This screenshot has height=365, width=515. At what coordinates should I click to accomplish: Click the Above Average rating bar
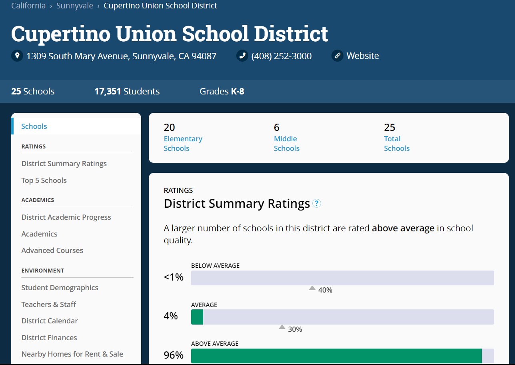point(343,356)
